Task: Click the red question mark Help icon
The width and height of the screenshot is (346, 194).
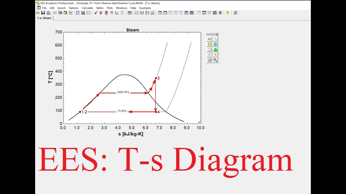Action: [228, 13]
